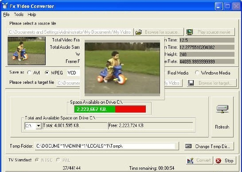The width and height of the screenshot is (242, 172).
Task: Click the drive icon above Refresh
Action: coord(222,109)
